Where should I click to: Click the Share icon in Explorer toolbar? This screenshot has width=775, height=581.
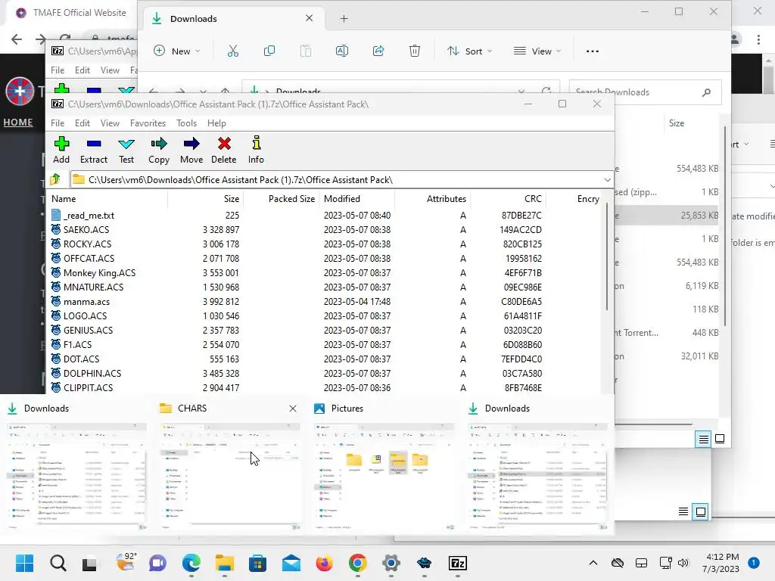(378, 51)
